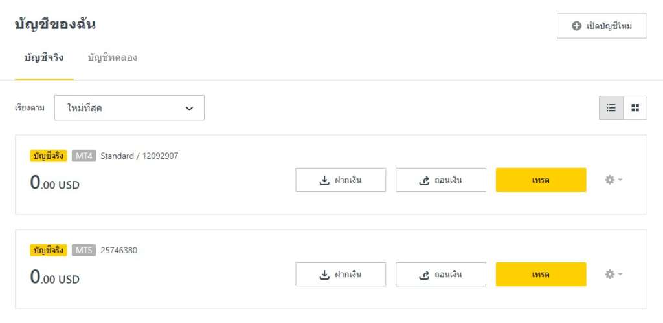
Task: Click the เปิดบัญชีใหม่ button
Action: pyautogui.click(x=601, y=26)
